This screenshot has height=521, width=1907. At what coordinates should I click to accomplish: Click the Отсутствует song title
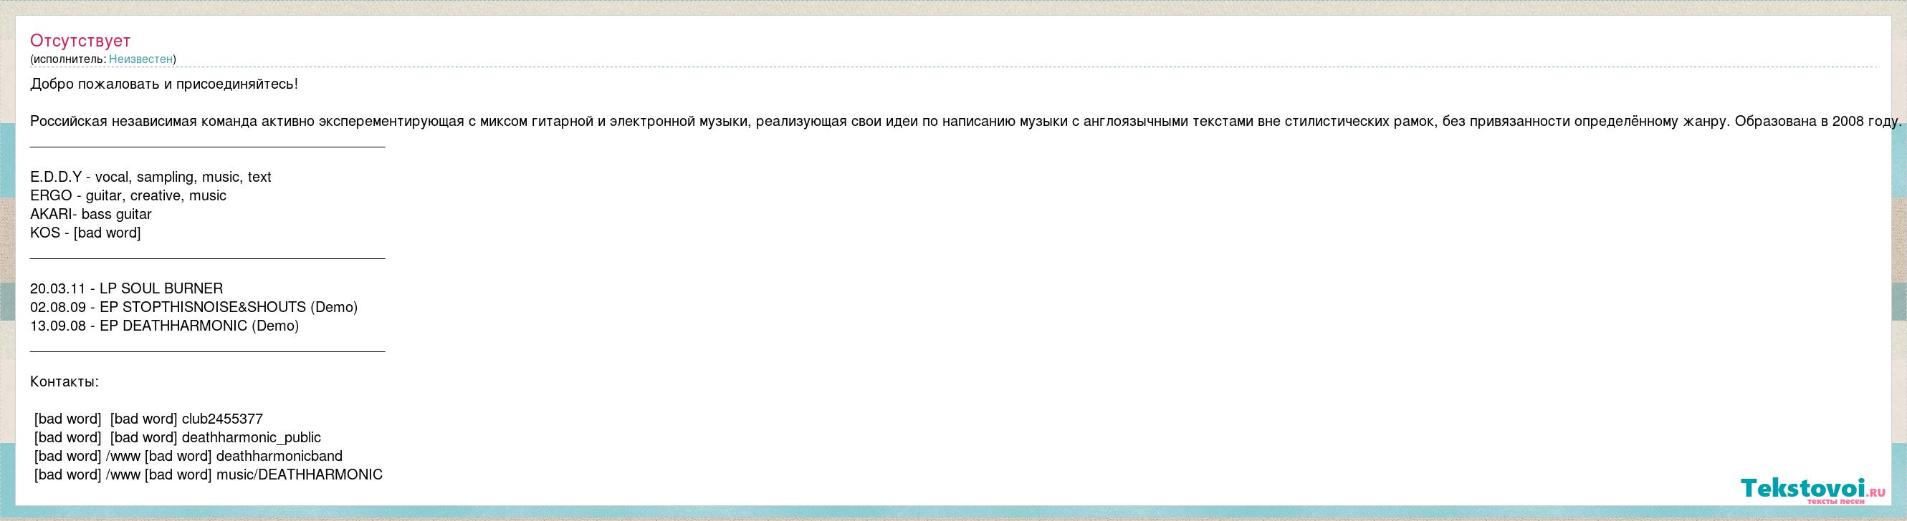click(80, 41)
